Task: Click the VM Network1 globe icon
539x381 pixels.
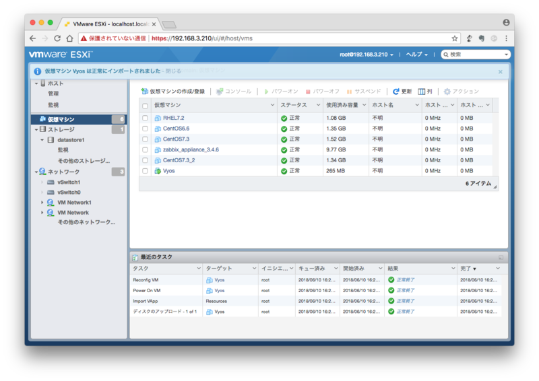Action: pos(51,203)
